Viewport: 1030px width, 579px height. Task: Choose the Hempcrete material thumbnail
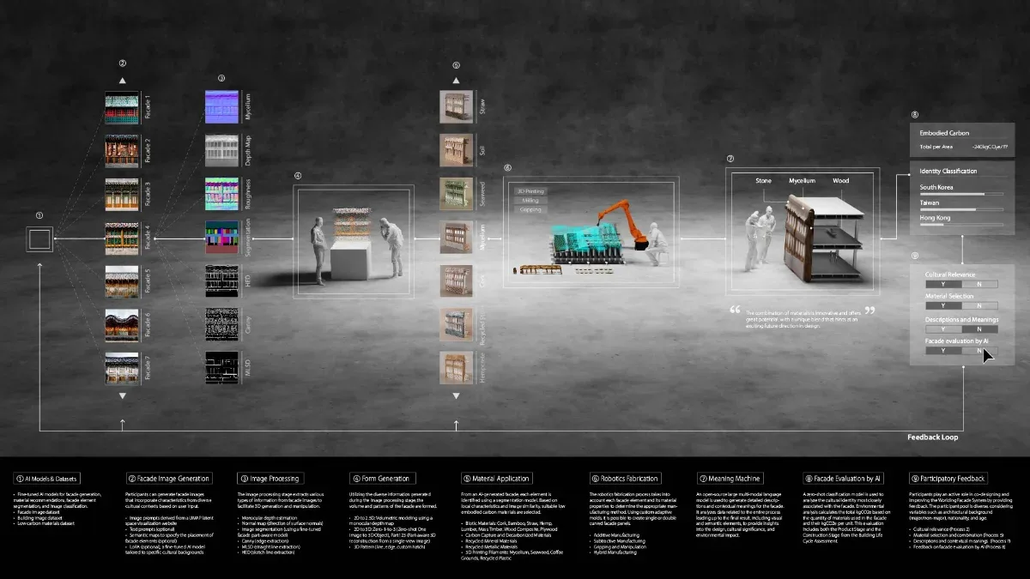click(456, 367)
